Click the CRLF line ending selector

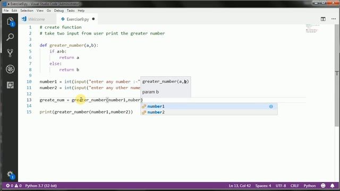[x=295, y=186]
